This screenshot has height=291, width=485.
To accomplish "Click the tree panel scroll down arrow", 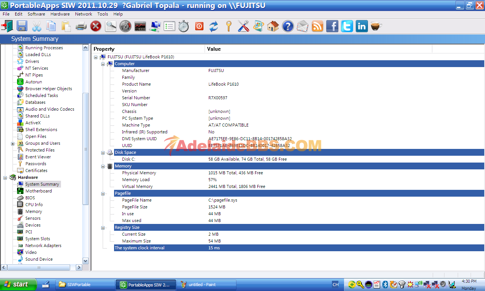I will 85,261.
